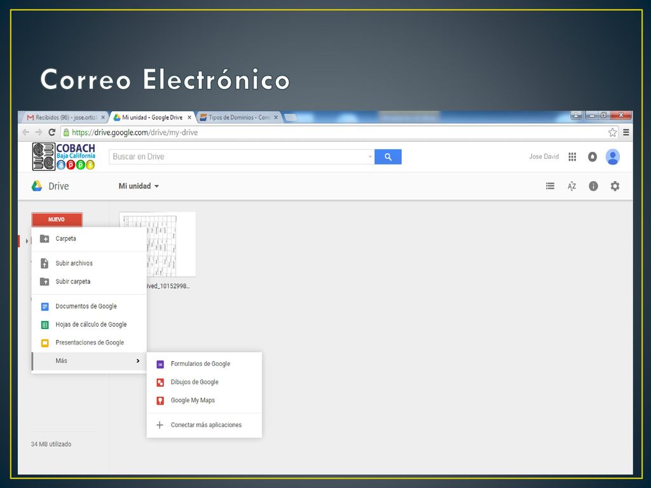This screenshot has height=488, width=651.
Task: Open the Drive settings gear
Action: (x=615, y=186)
